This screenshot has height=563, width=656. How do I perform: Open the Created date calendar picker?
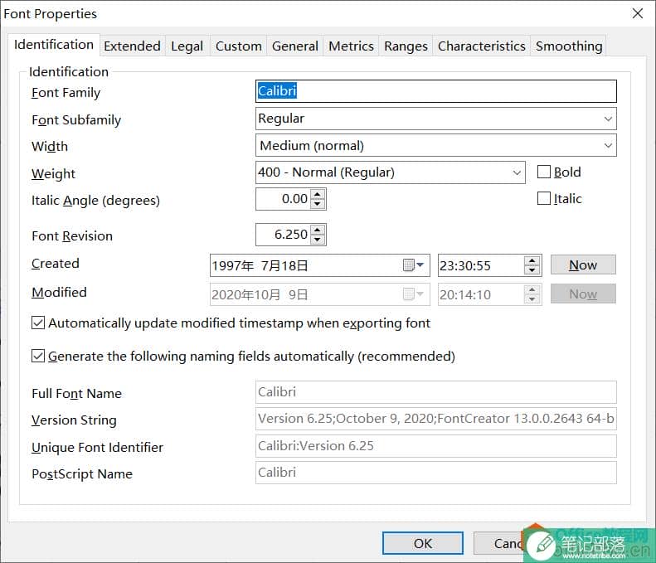413,265
